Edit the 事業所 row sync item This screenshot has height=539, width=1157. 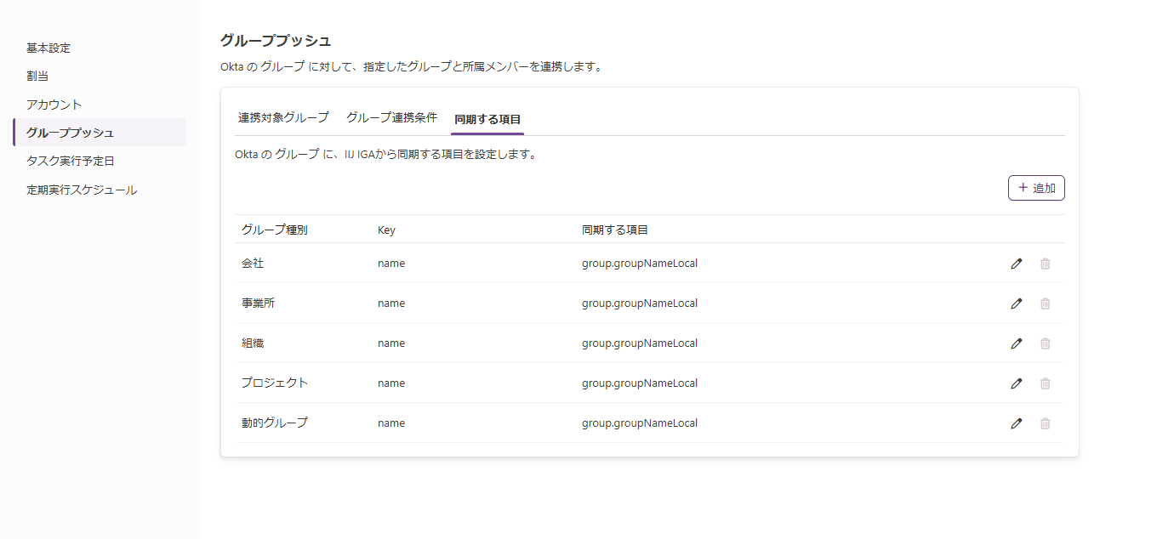1016,304
